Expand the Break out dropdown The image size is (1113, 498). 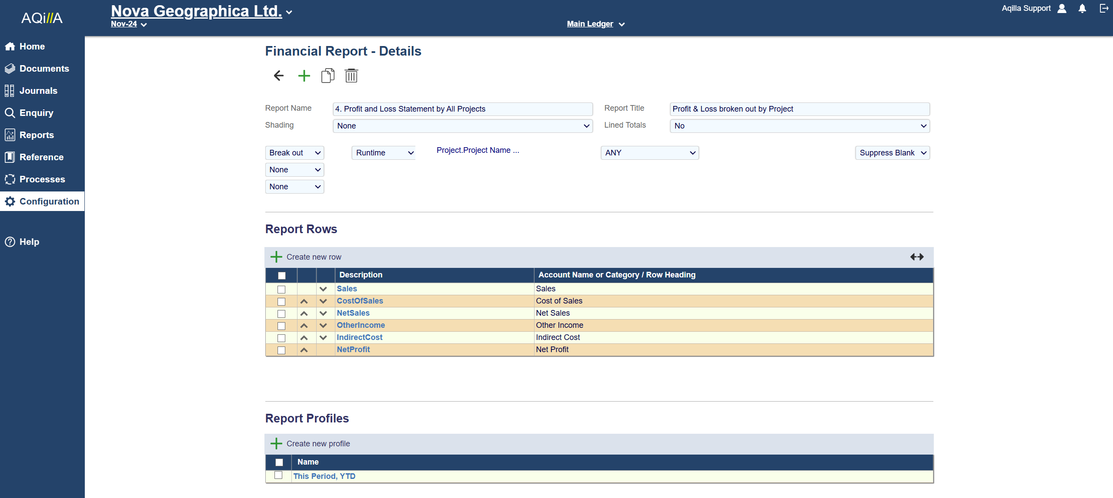tap(294, 153)
